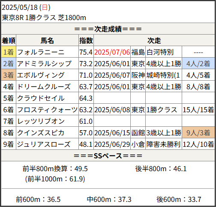Click the 2025/06/15 函館 race date

tap(112, 133)
